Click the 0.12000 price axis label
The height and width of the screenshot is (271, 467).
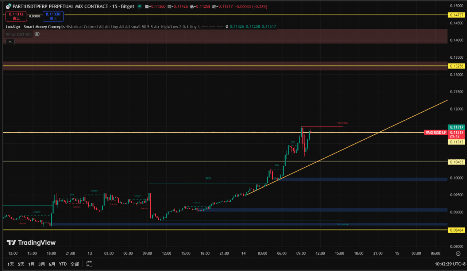click(457, 109)
